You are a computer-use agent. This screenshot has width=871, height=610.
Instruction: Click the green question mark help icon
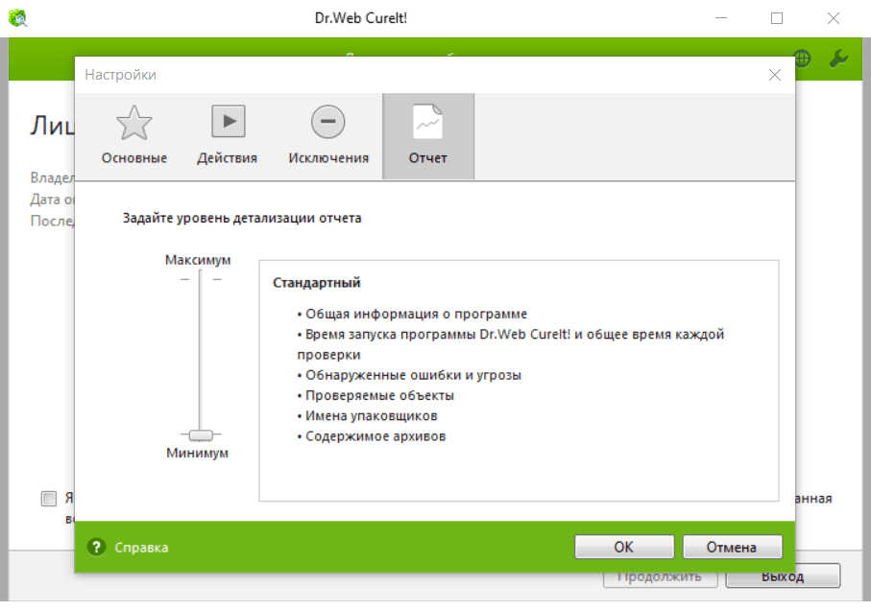96,548
